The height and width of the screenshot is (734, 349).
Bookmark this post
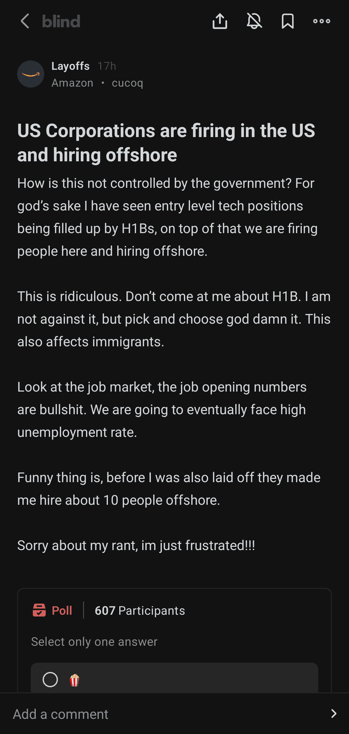[288, 21]
